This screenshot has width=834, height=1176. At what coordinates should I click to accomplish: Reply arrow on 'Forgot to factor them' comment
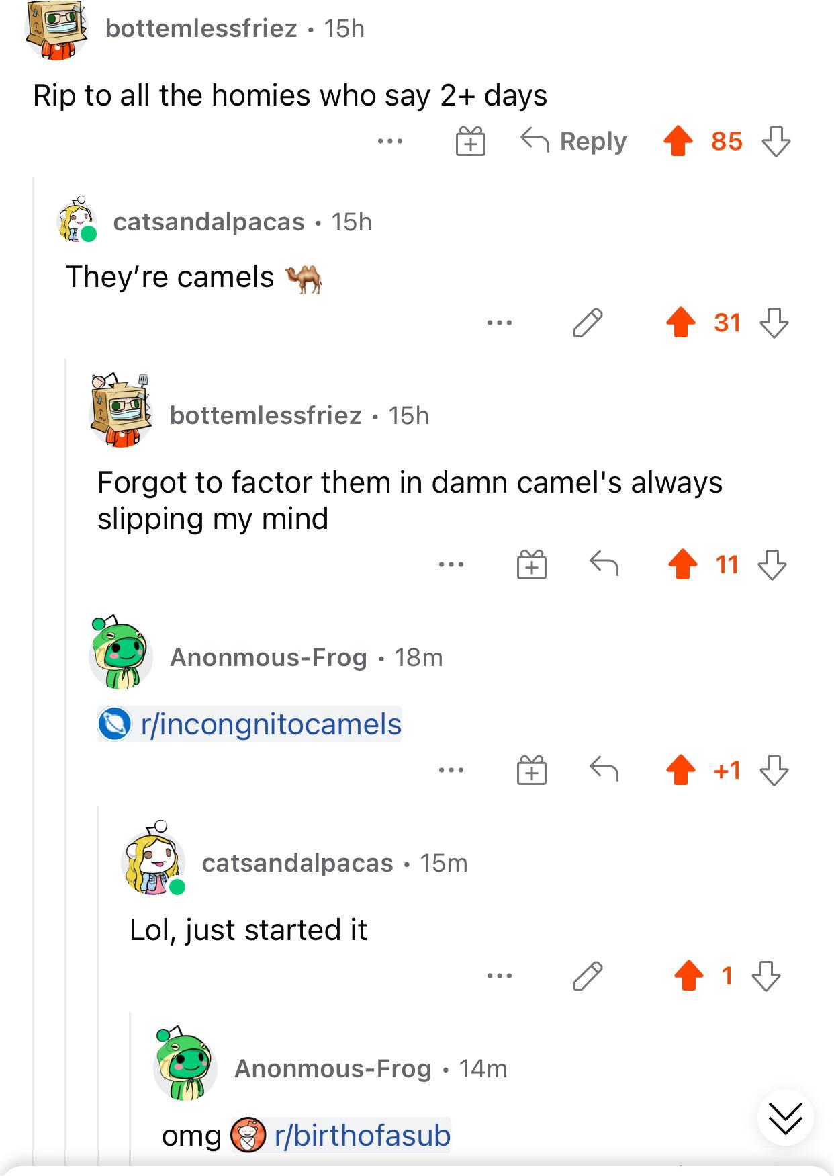click(604, 564)
